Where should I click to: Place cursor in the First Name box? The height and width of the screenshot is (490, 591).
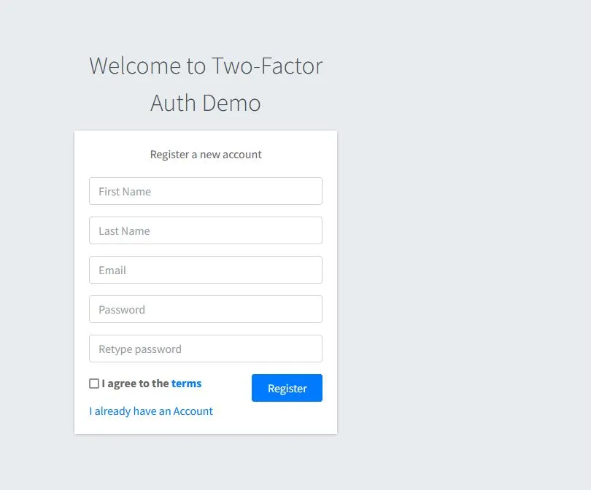point(205,191)
